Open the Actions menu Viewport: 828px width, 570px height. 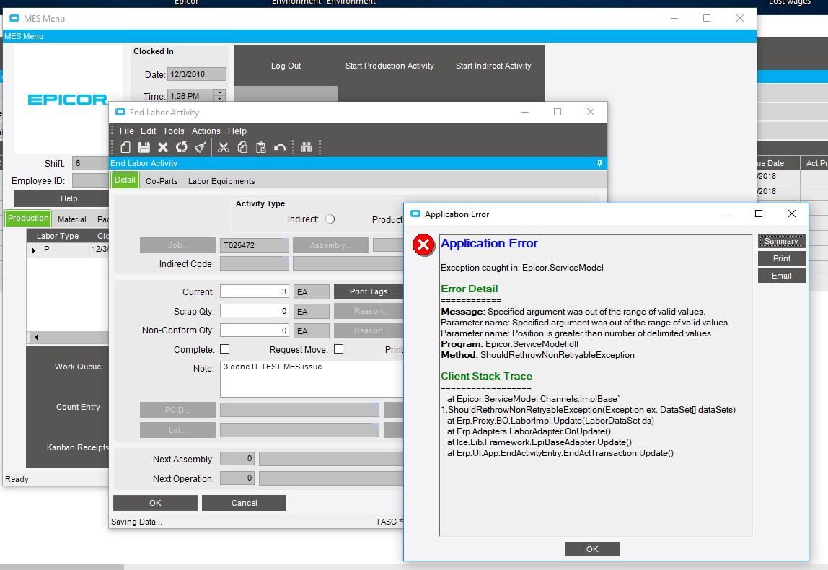coord(206,131)
